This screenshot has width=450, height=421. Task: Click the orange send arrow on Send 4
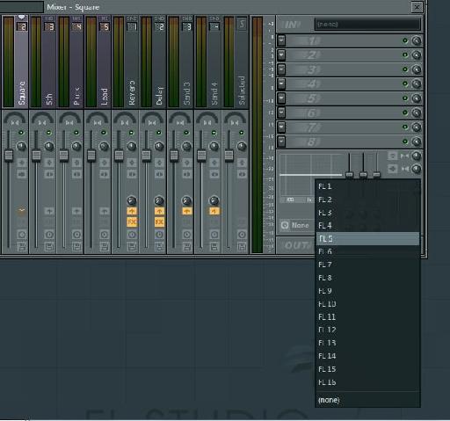(x=214, y=211)
